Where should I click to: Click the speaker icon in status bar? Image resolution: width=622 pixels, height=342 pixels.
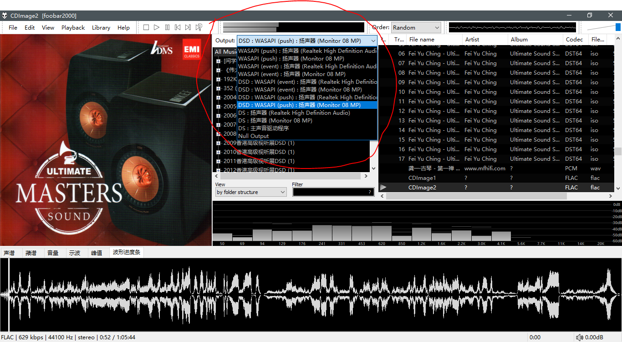(x=579, y=337)
